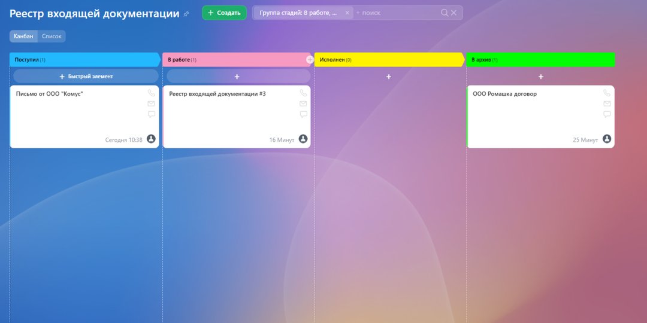The height and width of the screenshot is (323, 647).
Task: Click the pin icon next to page title
Action: 186,14
